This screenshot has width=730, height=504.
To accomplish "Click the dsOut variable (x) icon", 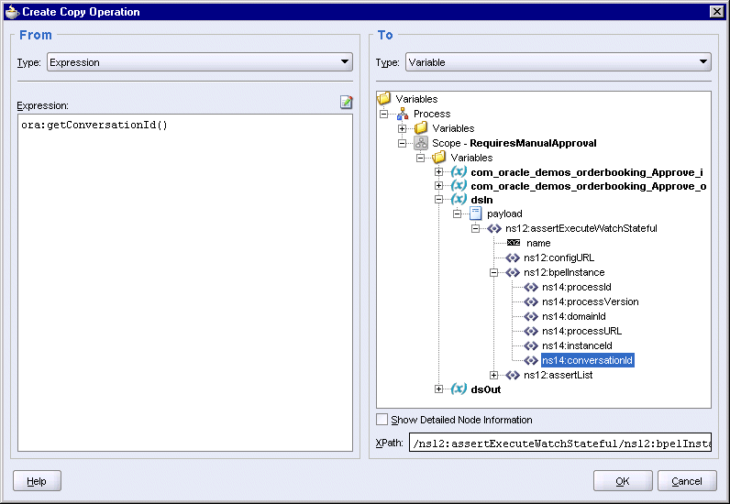I will click(459, 389).
